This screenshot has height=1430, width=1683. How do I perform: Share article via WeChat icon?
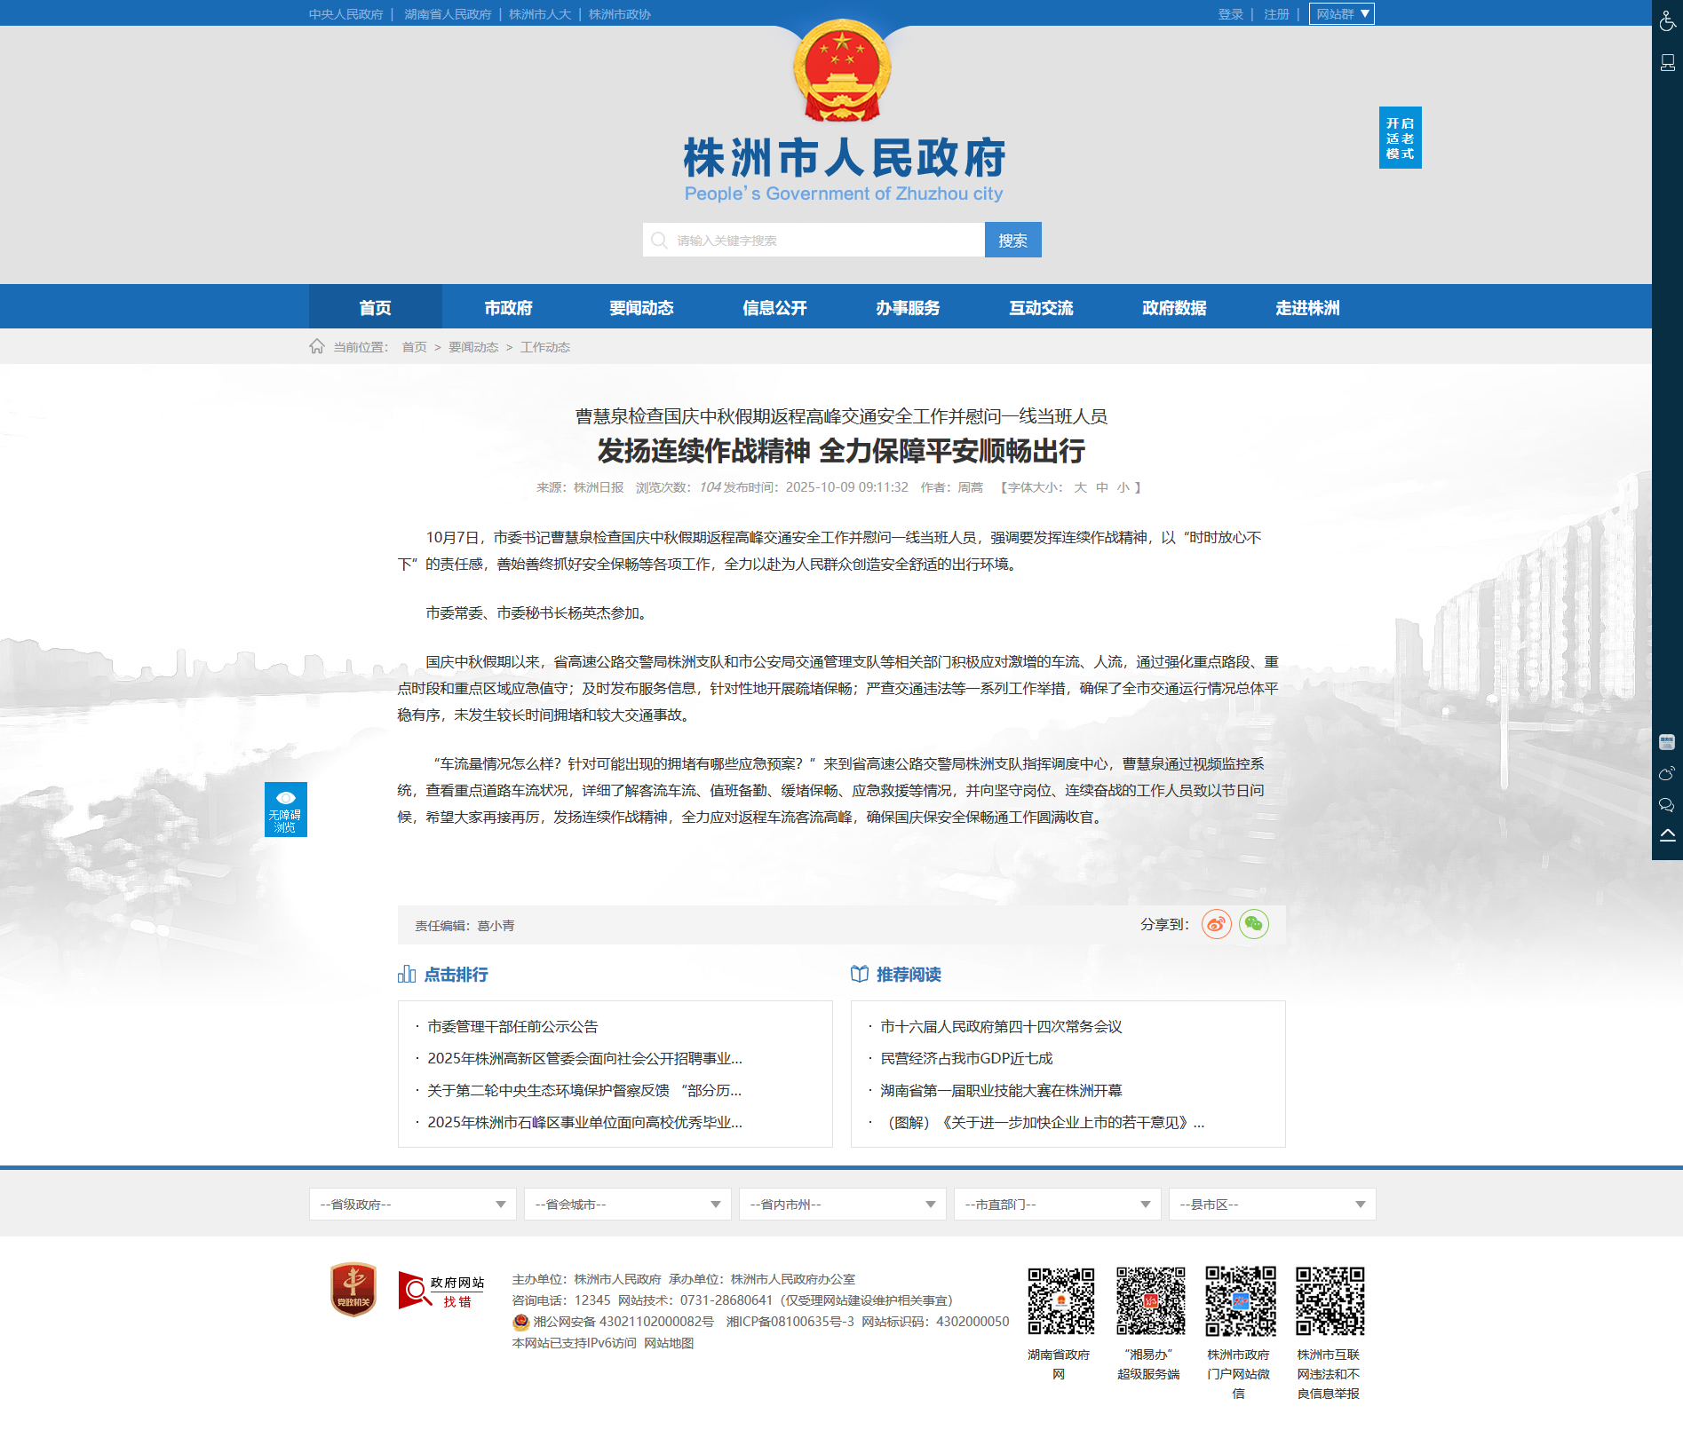1253,924
